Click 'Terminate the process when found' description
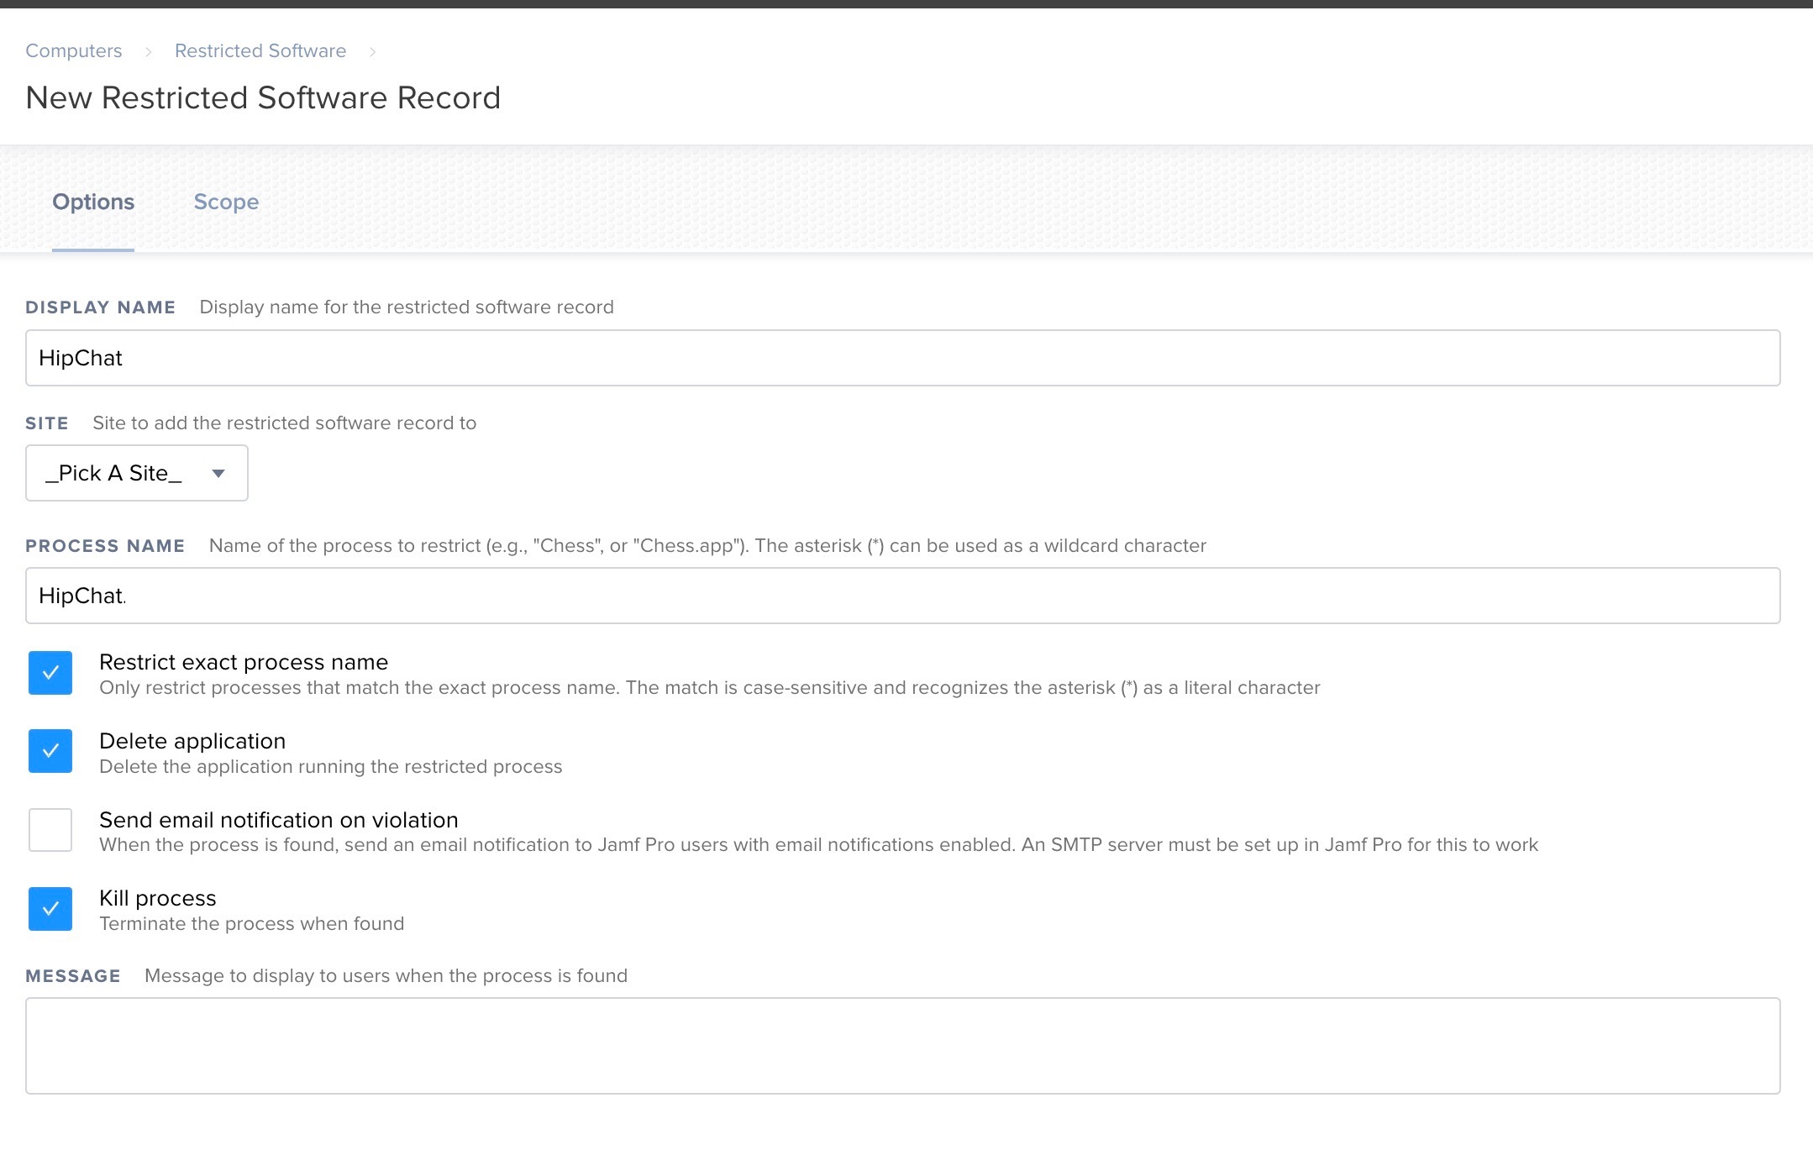The width and height of the screenshot is (1813, 1166). point(252,924)
